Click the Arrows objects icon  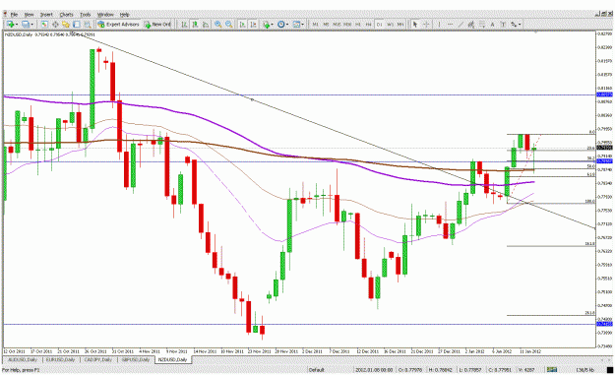point(514,25)
